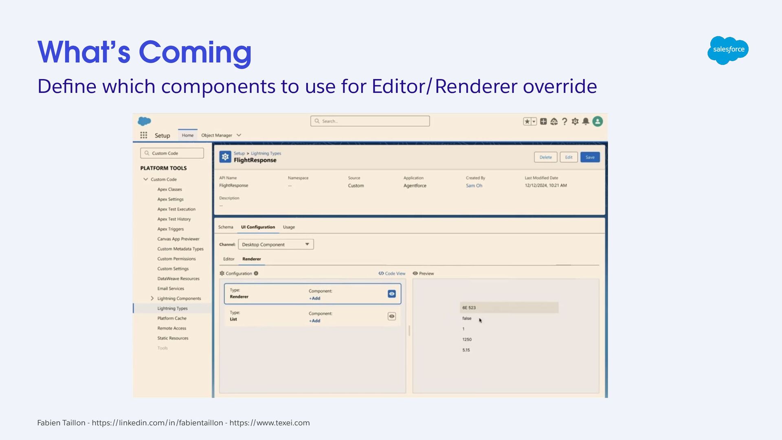Image resolution: width=782 pixels, height=440 pixels.
Task: Open Apex Settings in sidebar
Action: [x=170, y=199]
